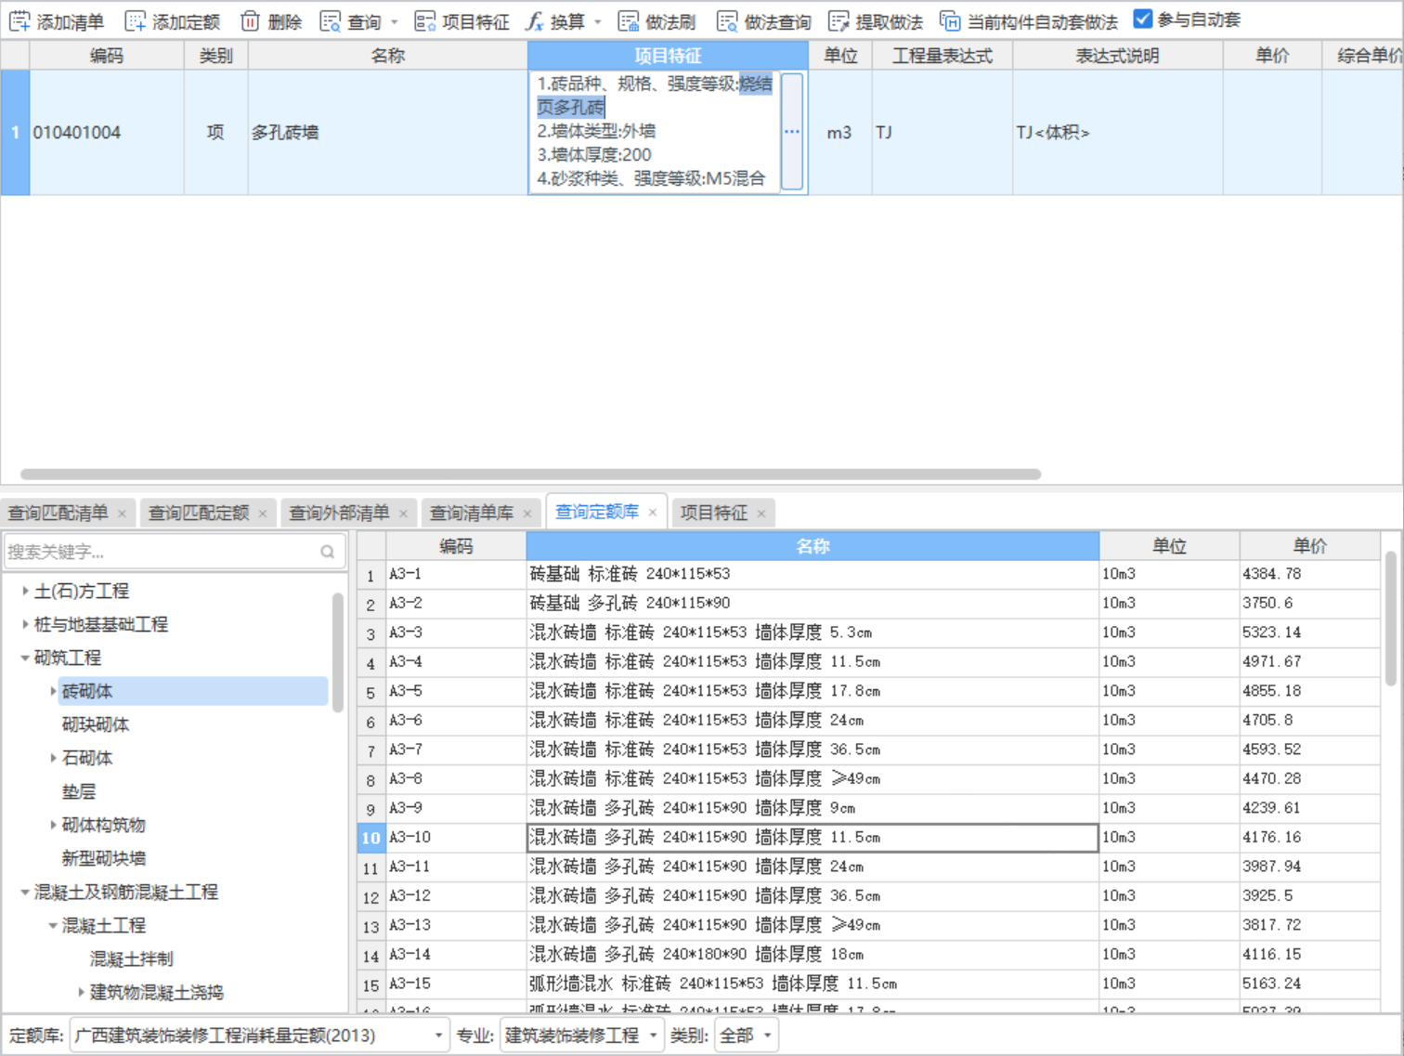This screenshot has height=1056, width=1404.
Task: Click the 添加定额 toolbar icon
Action: click(136, 20)
